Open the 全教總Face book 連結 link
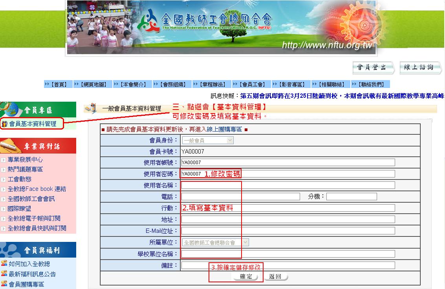 point(37,189)
